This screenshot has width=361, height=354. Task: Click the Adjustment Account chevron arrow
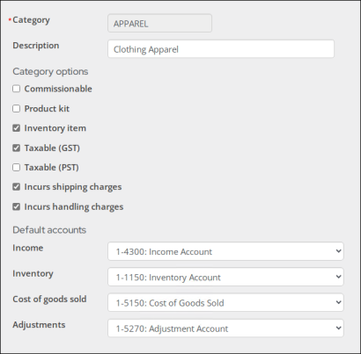click(x=338, y=328)
